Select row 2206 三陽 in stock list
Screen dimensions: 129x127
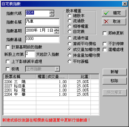click(51, 82)
